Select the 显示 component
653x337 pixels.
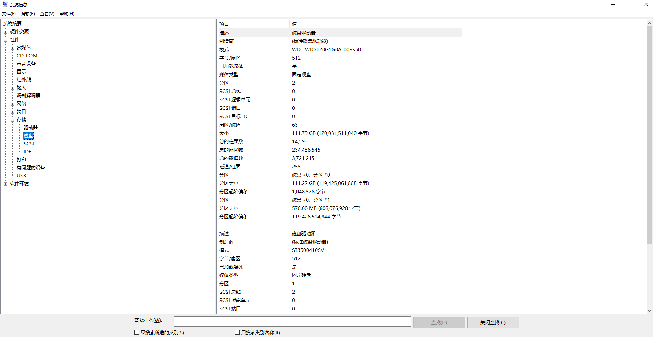tap(21, 71)
